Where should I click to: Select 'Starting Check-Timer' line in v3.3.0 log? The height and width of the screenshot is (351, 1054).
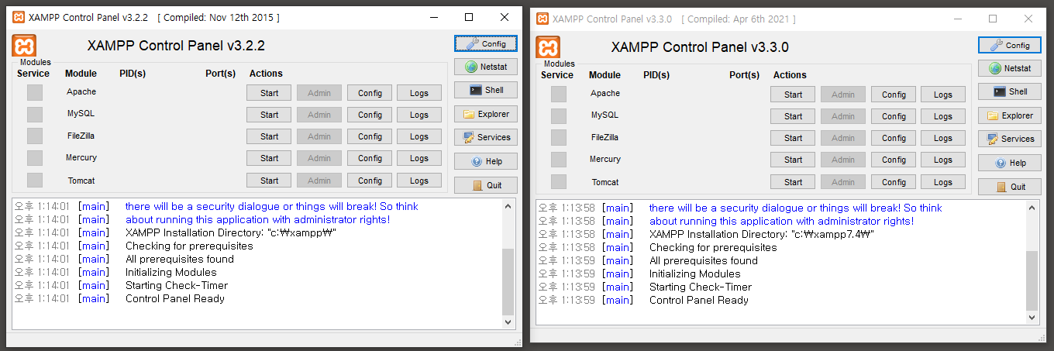701,287
